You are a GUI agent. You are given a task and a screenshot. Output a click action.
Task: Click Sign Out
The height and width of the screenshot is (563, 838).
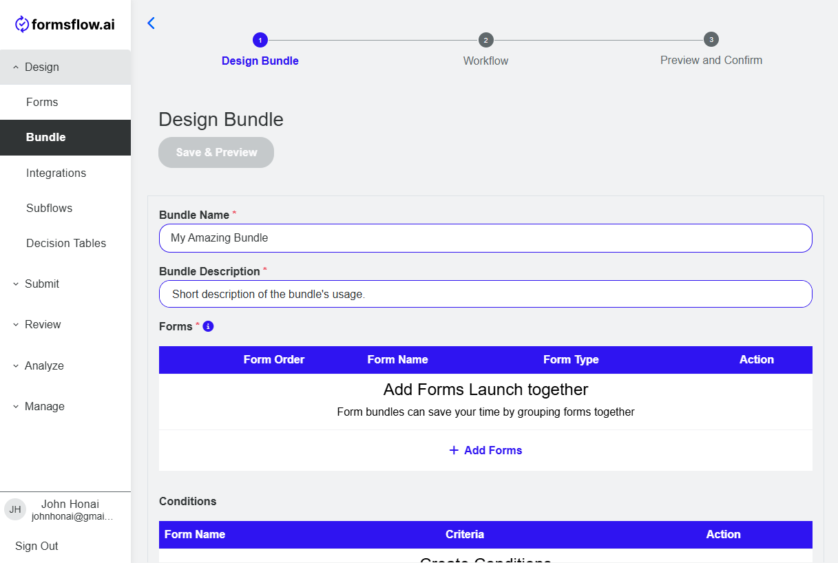coord(36,546)
